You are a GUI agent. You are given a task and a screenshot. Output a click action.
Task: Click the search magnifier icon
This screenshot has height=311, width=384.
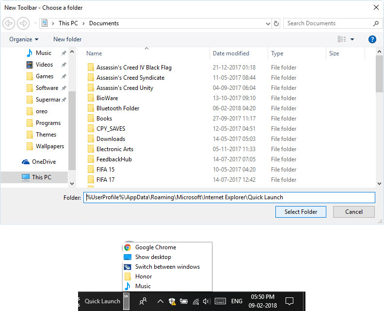click(376, 23)
